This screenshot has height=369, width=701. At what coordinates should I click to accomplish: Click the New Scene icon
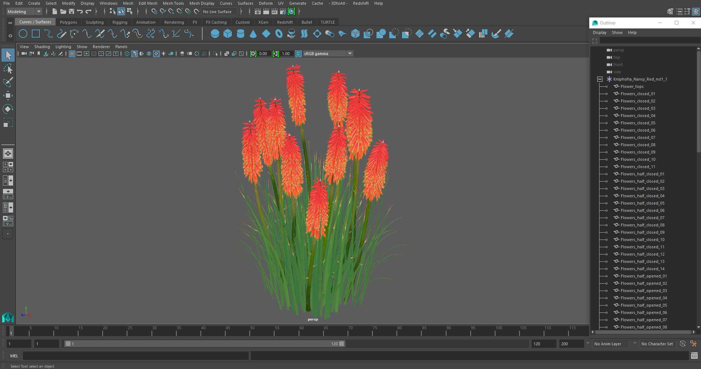54,12
